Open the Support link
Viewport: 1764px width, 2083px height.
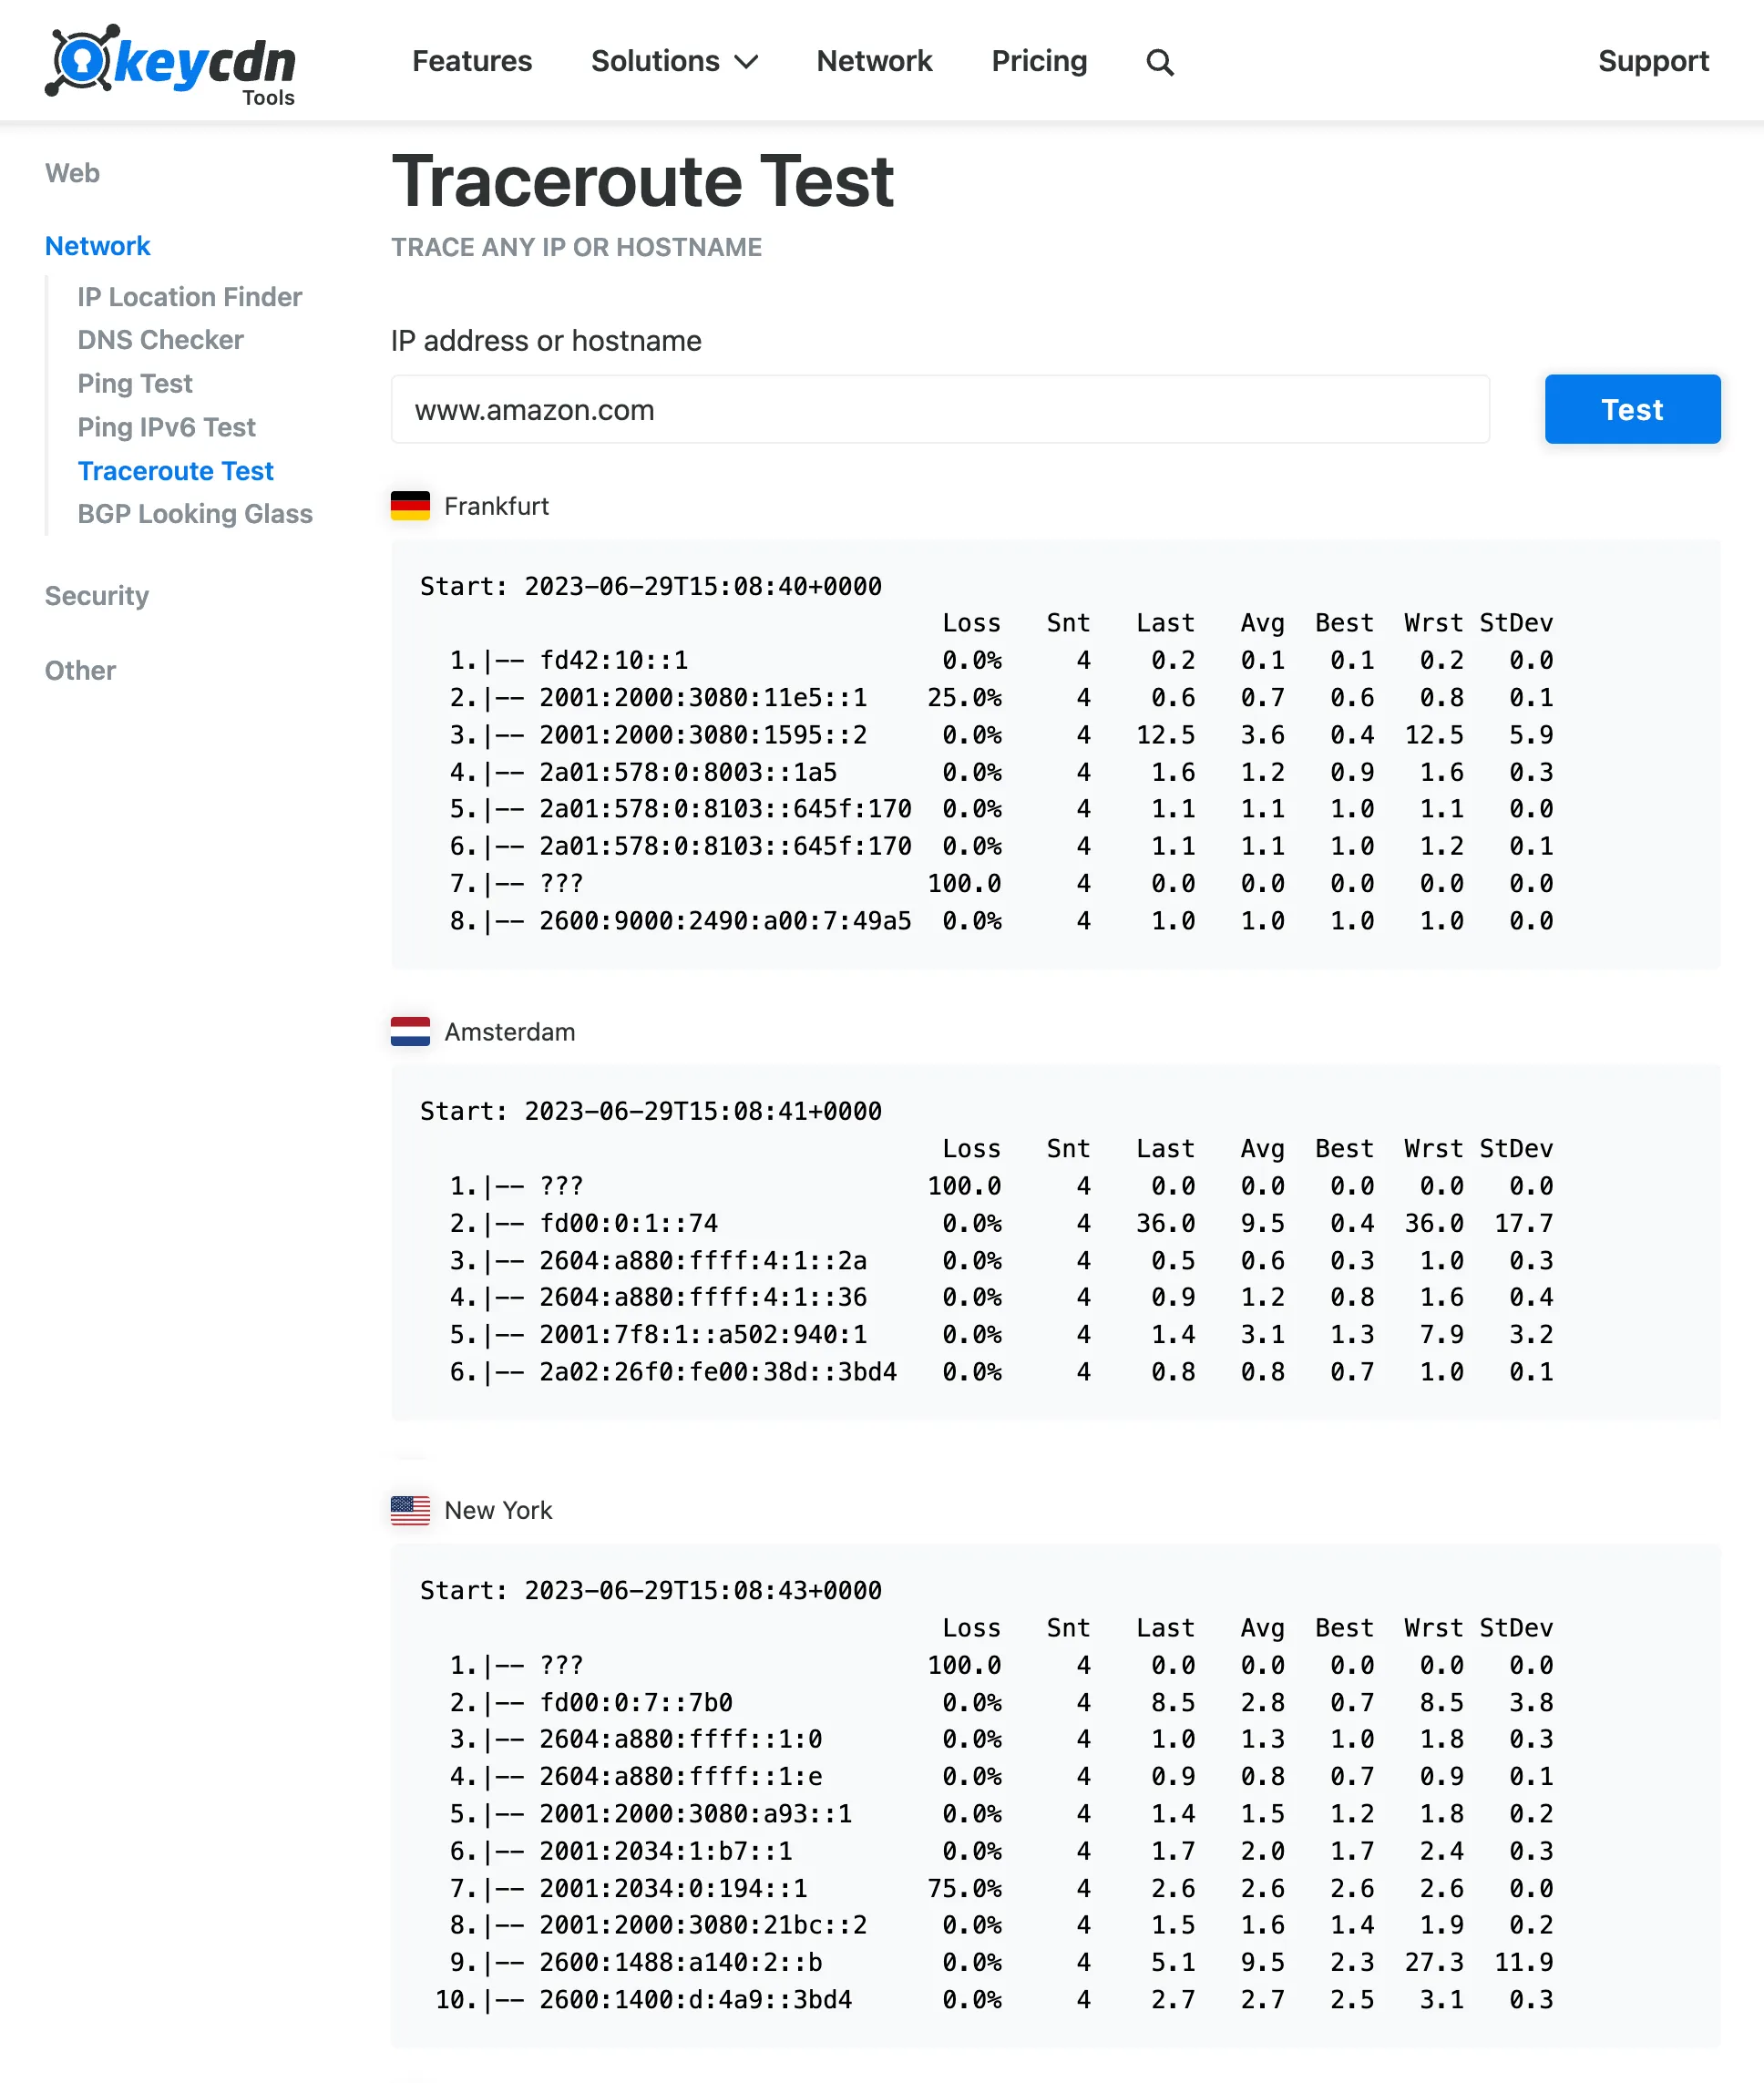pos(1653,62)
